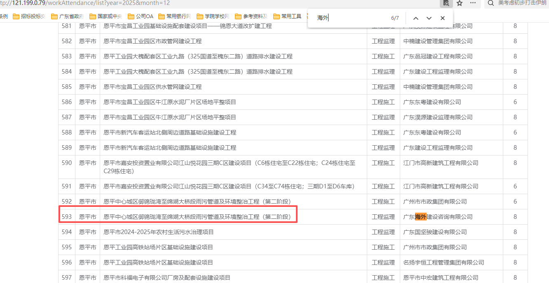Click the find-on-page icon in address bar
Image resolution: width=549 pixels, height=283 pixels.
click(446, 3)
